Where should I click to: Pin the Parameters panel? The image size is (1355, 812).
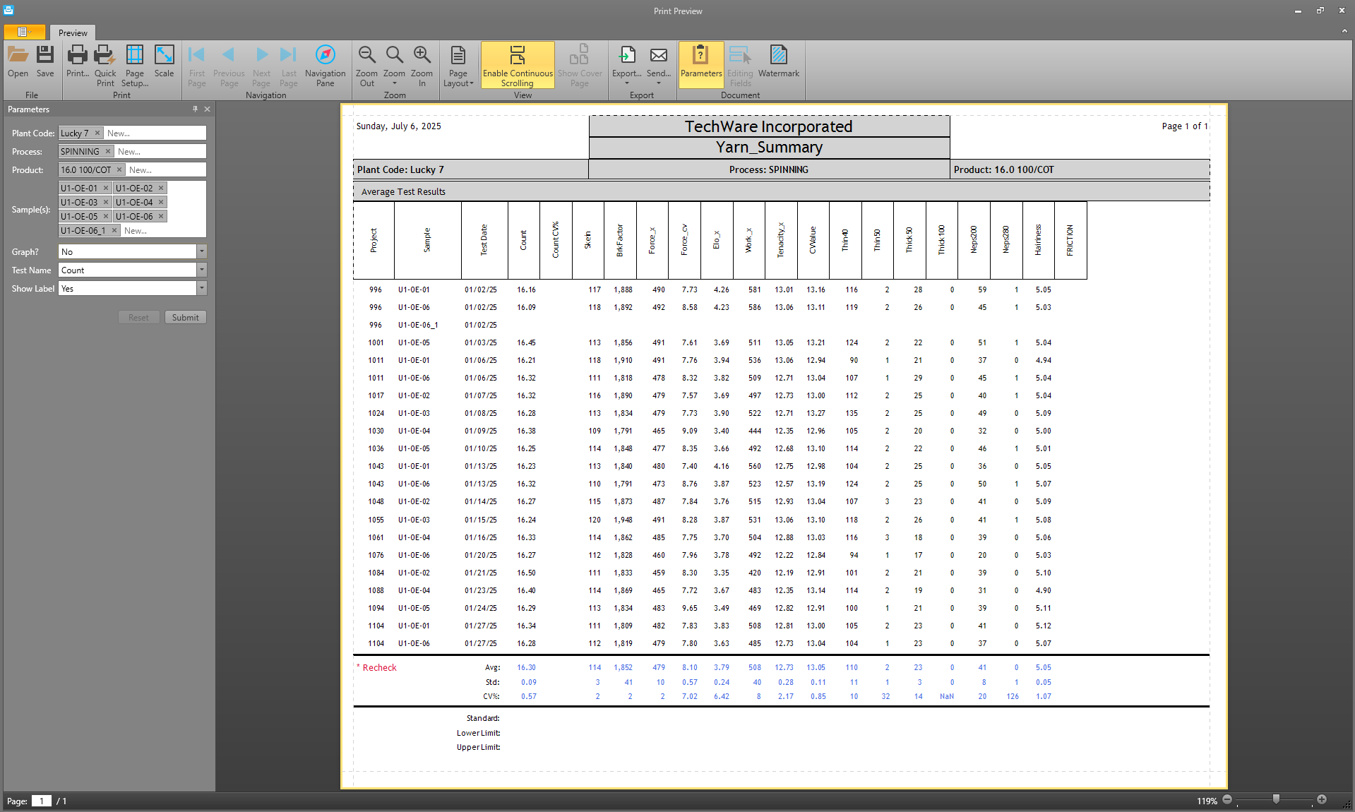click(x=195, y=109)
